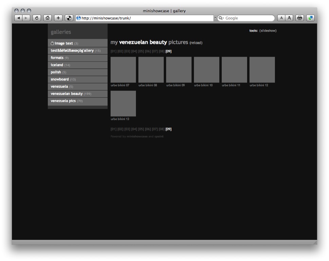
Task: Open thumbnail urbe bikini 13
Action: tap(123, 103)
